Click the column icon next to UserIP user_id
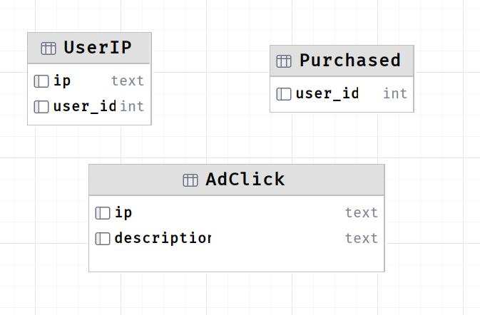 point(41,107)
